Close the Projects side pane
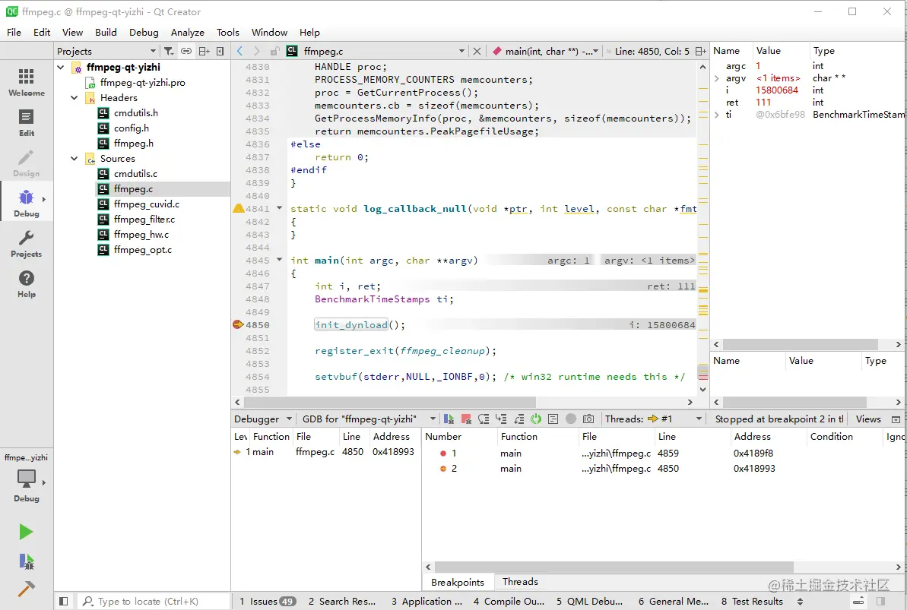Viewport: 907px width, 610px height. [220, 51]
